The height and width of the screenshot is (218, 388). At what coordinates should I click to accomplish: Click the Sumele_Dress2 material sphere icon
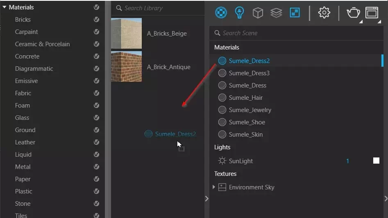[x=222, y=61]
